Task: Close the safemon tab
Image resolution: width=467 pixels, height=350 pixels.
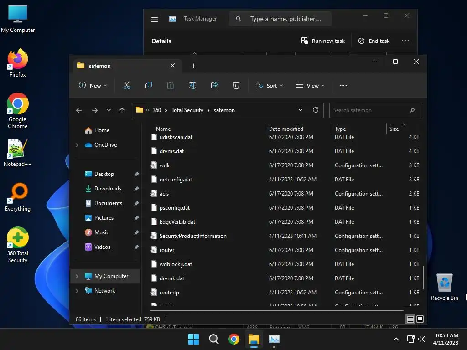Action: pos(172,66)
